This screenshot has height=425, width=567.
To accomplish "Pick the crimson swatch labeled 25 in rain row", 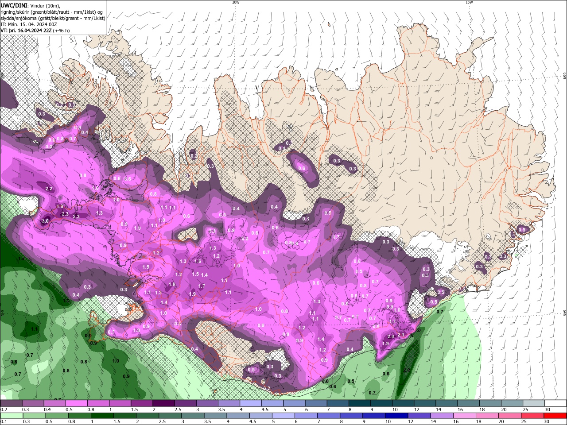I will point(532,416).
